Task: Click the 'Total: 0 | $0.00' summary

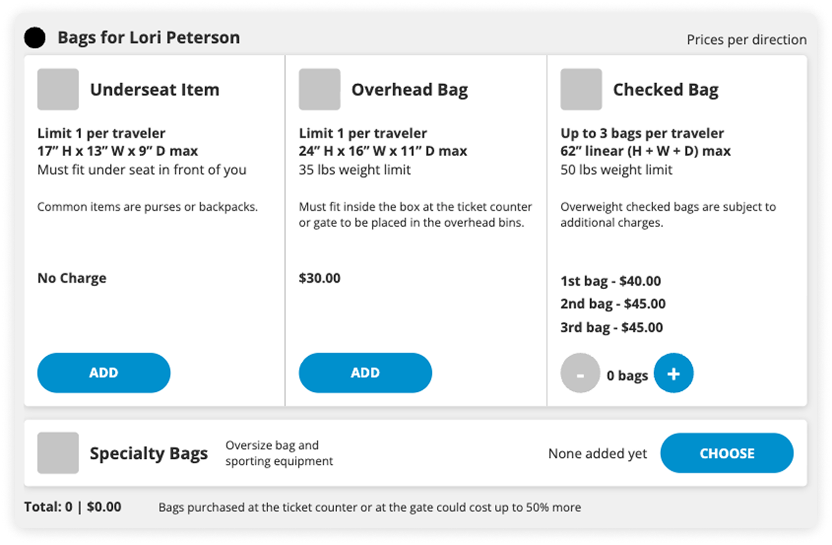Action: (x=73, y=507)
